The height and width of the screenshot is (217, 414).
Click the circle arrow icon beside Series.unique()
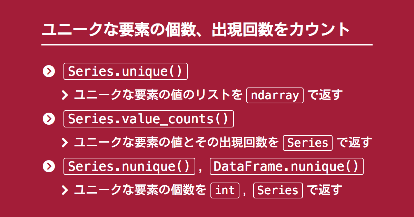tap(49, 71)
